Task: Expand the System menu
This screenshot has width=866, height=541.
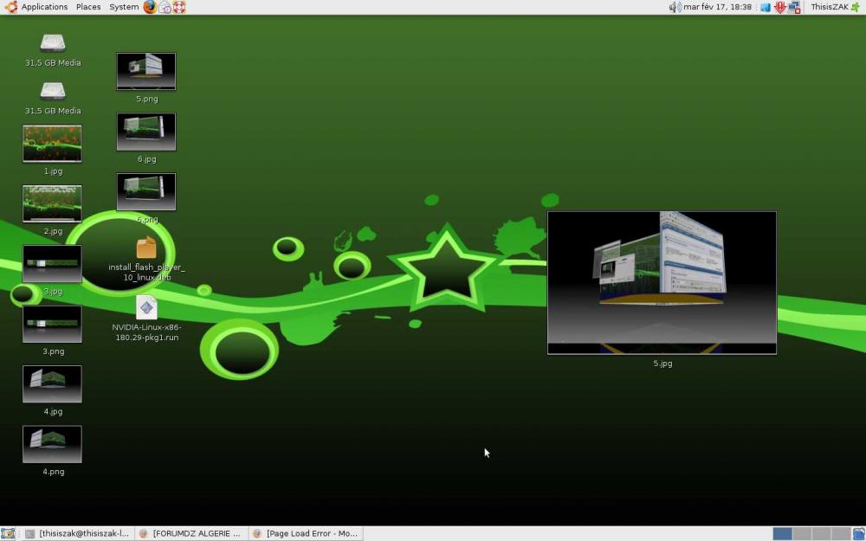Action: 124,7
